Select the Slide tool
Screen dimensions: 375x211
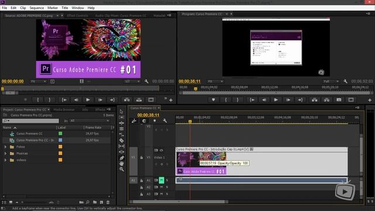[121, 152]
